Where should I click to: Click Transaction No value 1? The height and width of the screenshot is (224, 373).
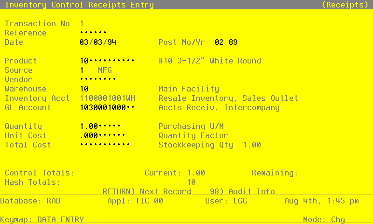tap(82, 23)
